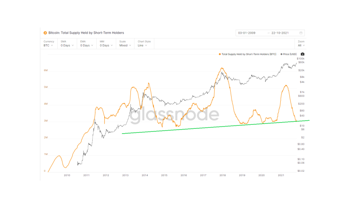Open the Zoom All dropdown

(301, 45)
